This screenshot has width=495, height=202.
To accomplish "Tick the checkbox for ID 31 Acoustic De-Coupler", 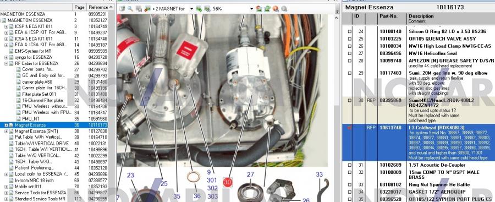I will click(x=349, y=165).
